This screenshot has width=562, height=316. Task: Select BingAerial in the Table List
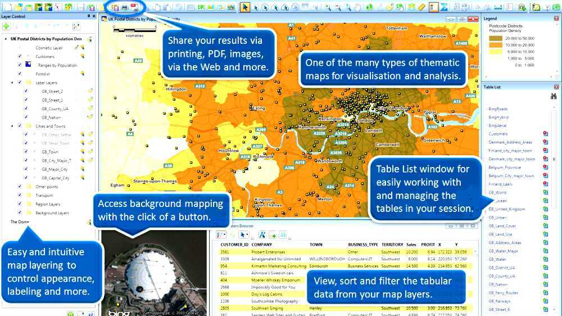pos(497,125)
